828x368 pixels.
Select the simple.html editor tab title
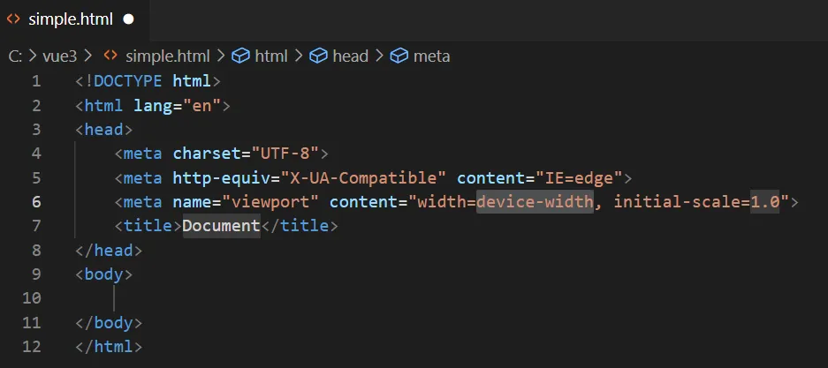click(x=71, y=19)
